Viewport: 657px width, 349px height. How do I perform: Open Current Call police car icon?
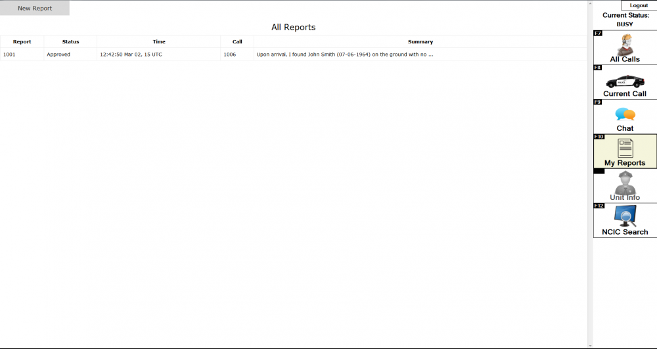tap(625, 81)
